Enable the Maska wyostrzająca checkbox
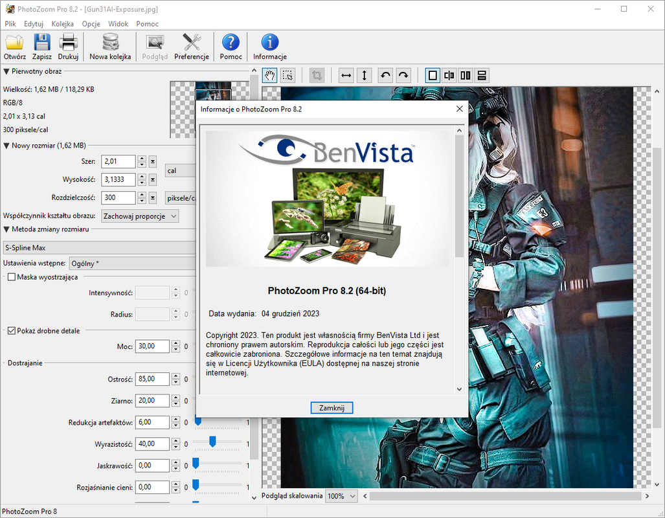This screenshot has height=518, width=665. click(12, 277)
